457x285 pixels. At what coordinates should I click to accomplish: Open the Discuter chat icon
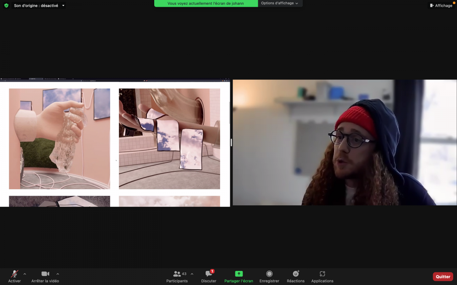[x=209, y=274]
